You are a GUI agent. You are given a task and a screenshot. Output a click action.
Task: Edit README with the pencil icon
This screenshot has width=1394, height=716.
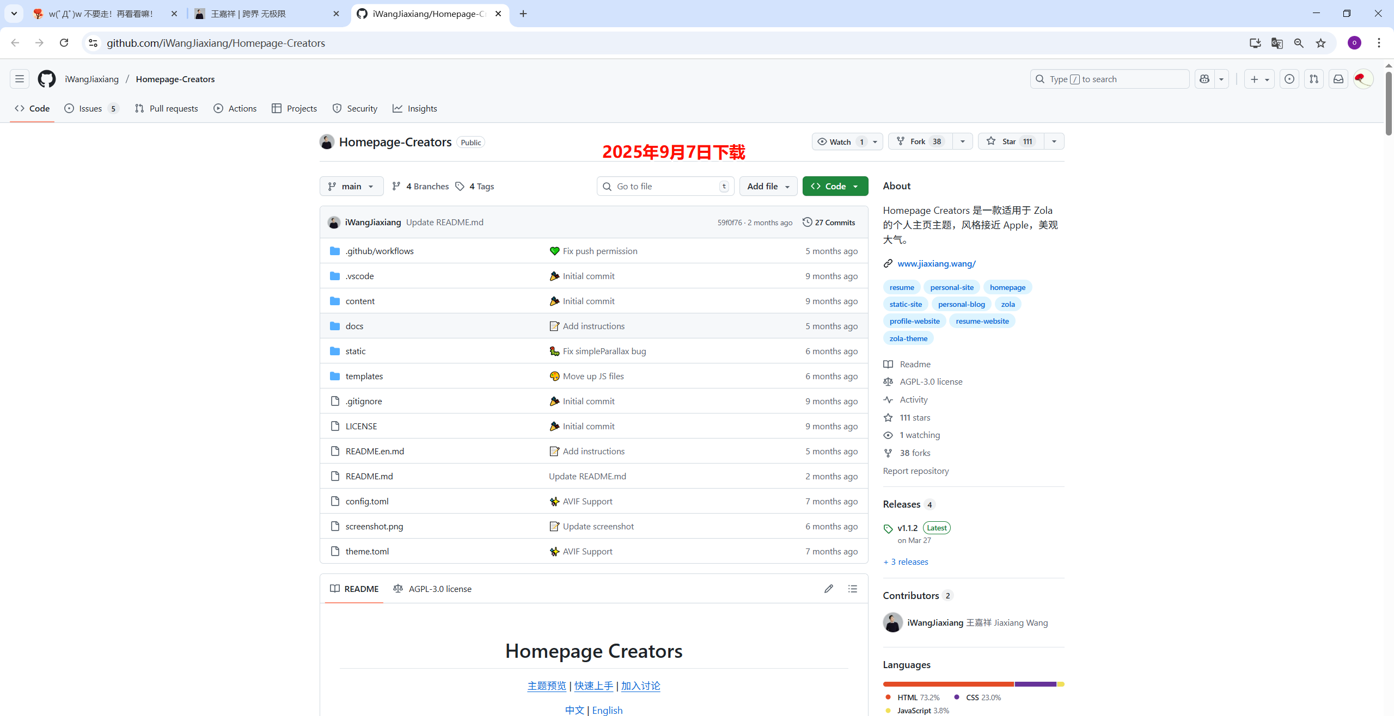point(829,589)
